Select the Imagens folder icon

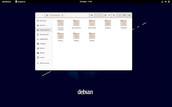(108, 23)
